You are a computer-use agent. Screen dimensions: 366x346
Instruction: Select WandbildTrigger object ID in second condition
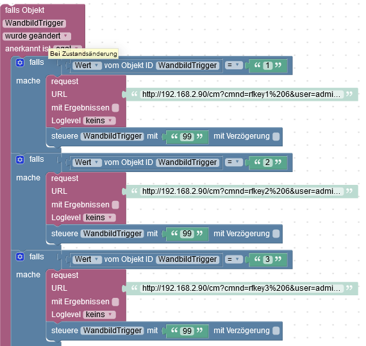(188, 162)
